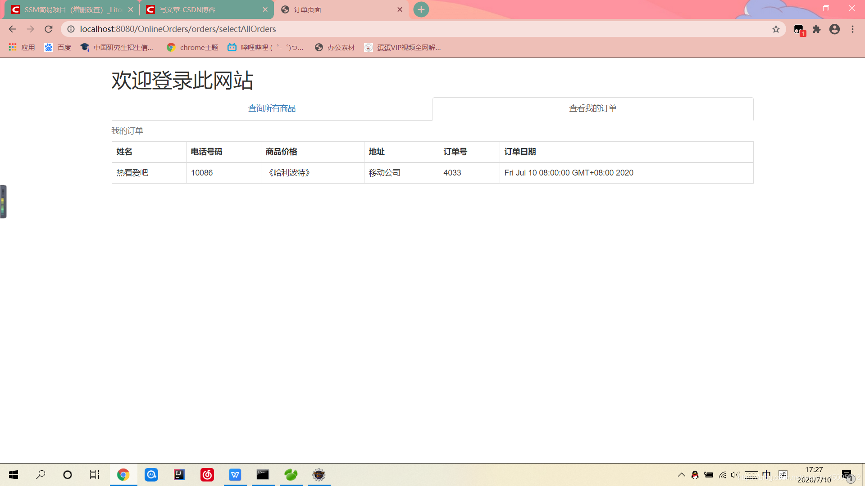Screen dimensions: 865x486
Task: Open the command prompt from taskbar
Action: 263,475
